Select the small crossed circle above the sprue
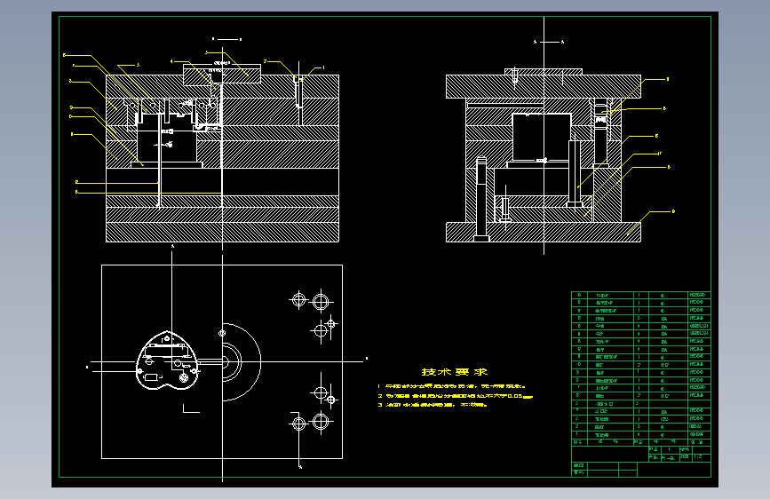Viewport: 770px width, 499px height. tap(222, 334)
